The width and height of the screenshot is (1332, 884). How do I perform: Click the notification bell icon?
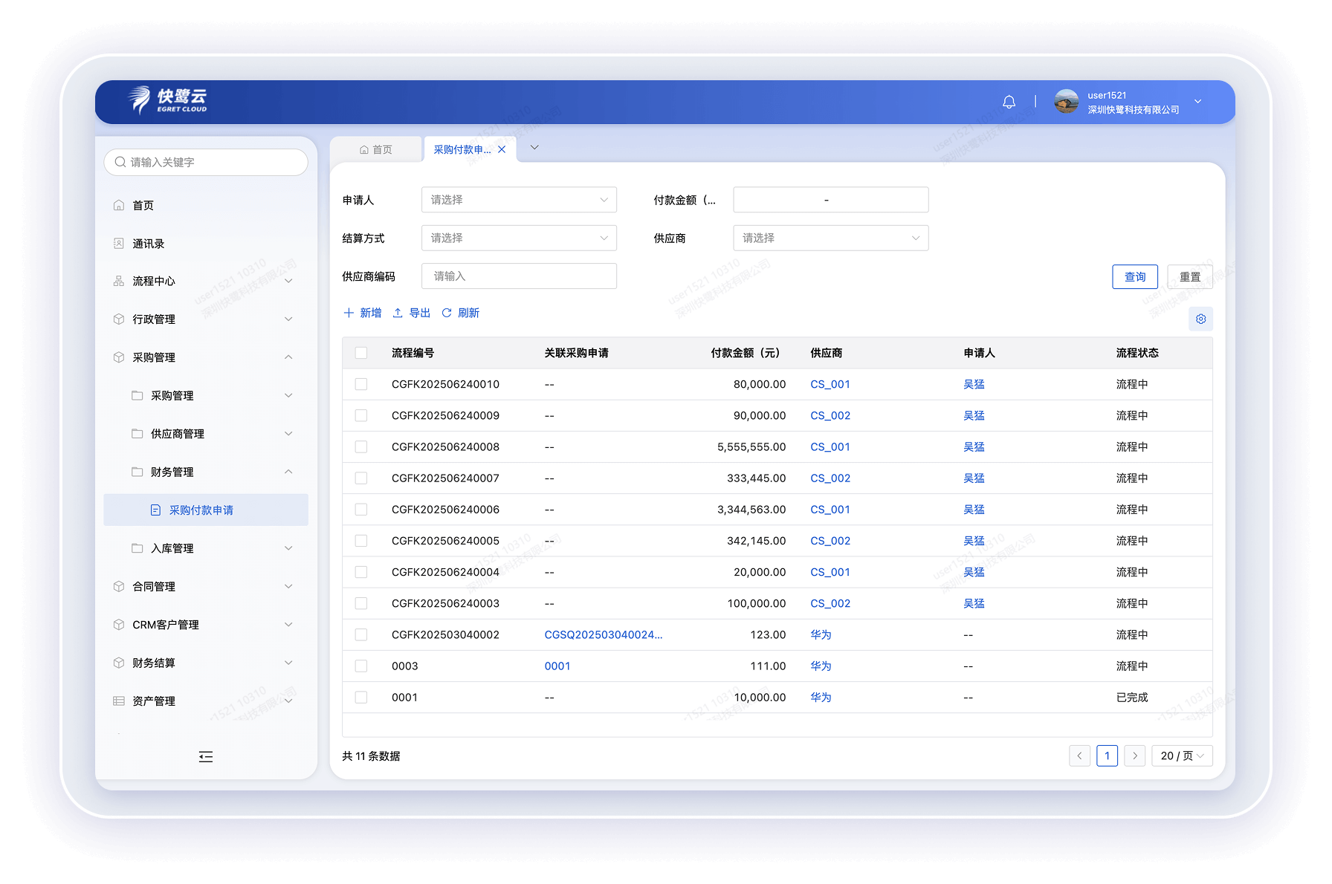(x=1009, y=102)
